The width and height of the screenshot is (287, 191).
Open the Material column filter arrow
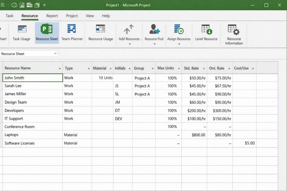[x=110, y=69]
